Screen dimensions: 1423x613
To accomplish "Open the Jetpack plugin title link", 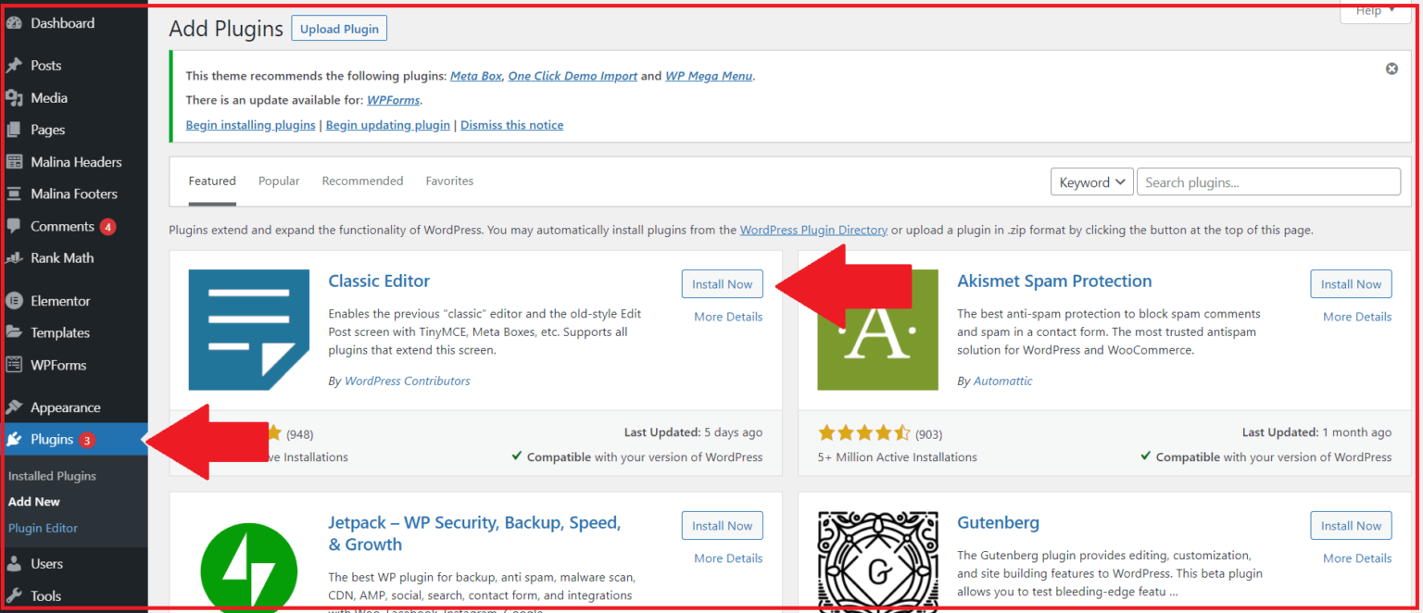I will (x=474, y=533).
